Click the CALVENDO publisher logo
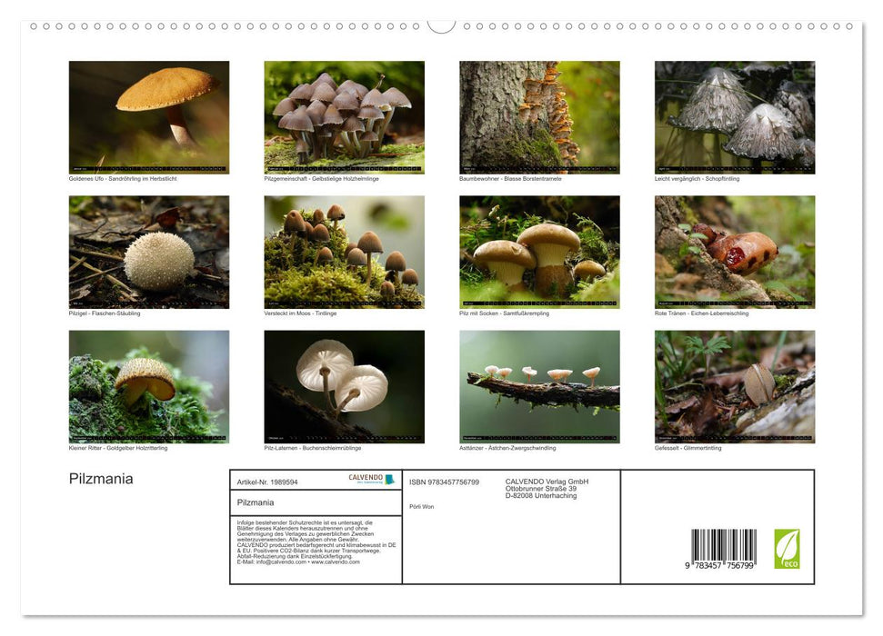This screenshot has width=883, height=636. point(371,479)
